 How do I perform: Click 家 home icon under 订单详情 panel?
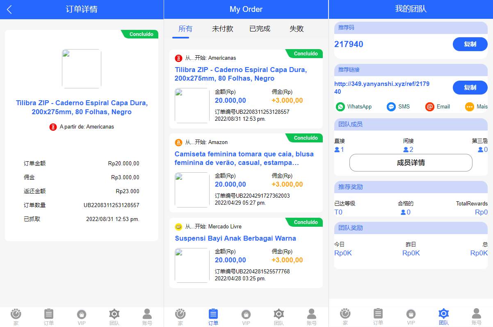click(x=16, y=314)
